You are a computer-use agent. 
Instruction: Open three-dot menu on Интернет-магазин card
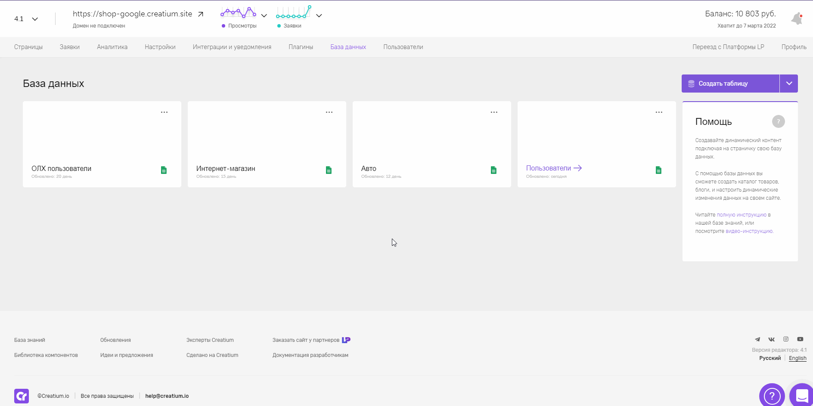pos(329,112)
